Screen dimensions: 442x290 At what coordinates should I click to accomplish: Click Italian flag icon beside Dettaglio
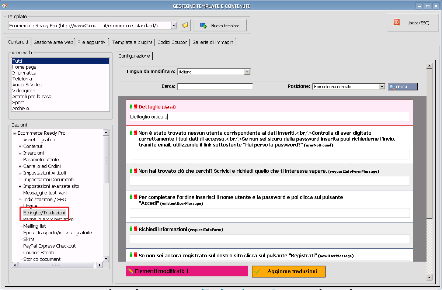[133, 106]
